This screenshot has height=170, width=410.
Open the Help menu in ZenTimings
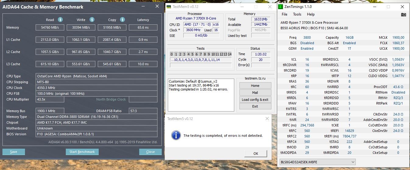[x=311, y=14]
